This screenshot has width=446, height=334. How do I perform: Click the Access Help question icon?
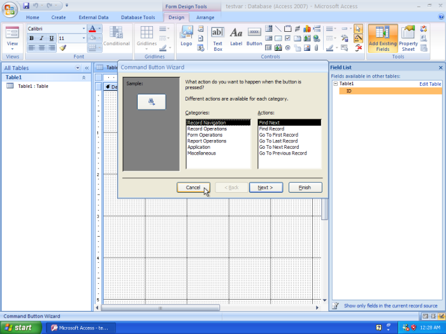[x=441, y=17]
